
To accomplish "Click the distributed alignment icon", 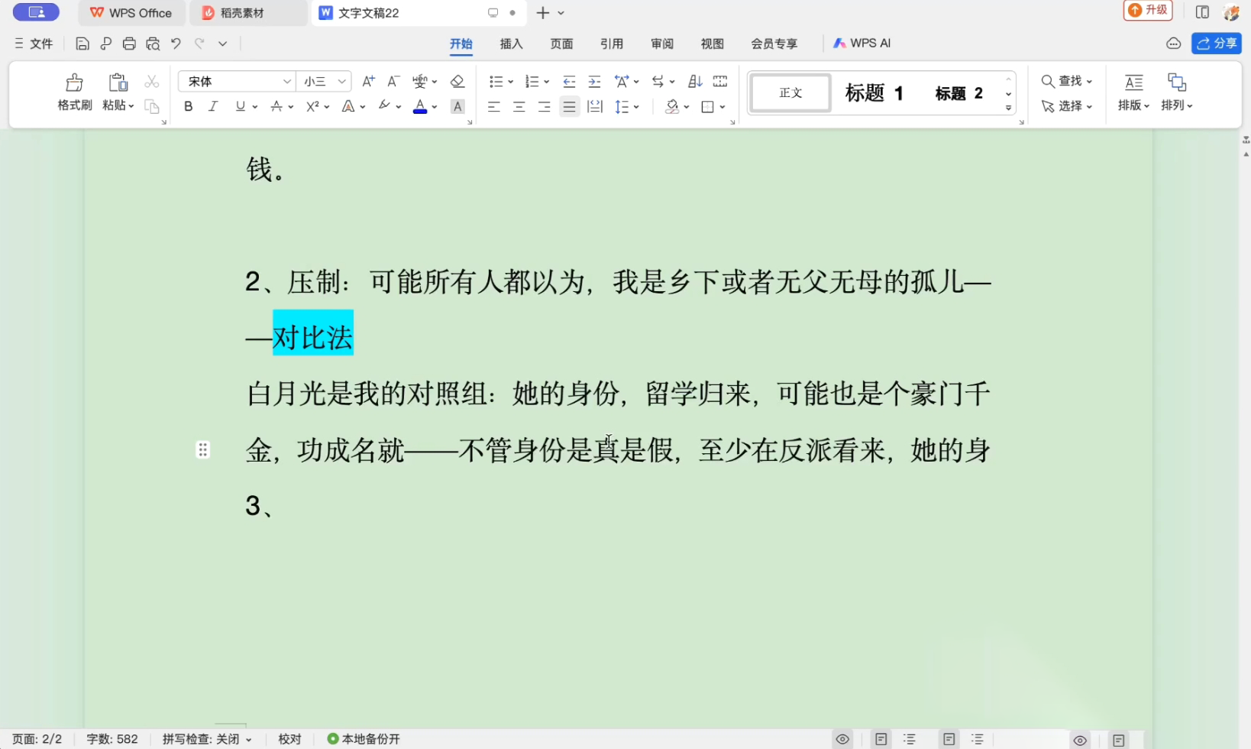I will click(595, 106).
